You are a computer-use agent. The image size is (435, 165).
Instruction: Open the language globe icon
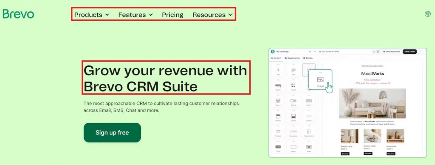[428, 14]
